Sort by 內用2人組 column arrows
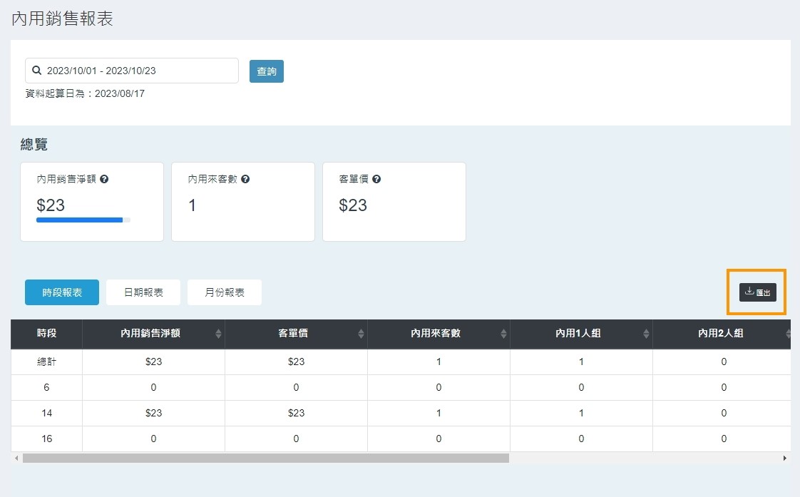Image resolution: width=800 pixels, height=497 pixels. point(788,334)
